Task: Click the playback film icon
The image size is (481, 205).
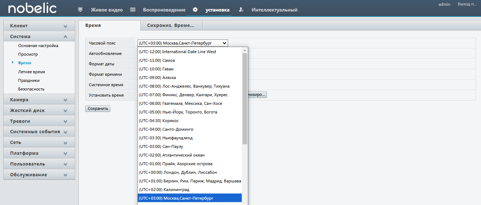Action: 133,10
